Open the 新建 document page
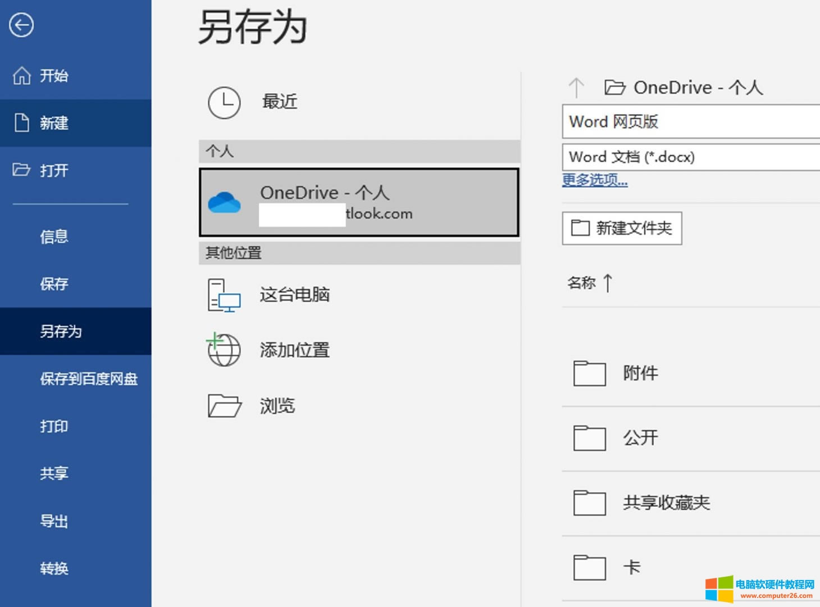 click(53, 123)
